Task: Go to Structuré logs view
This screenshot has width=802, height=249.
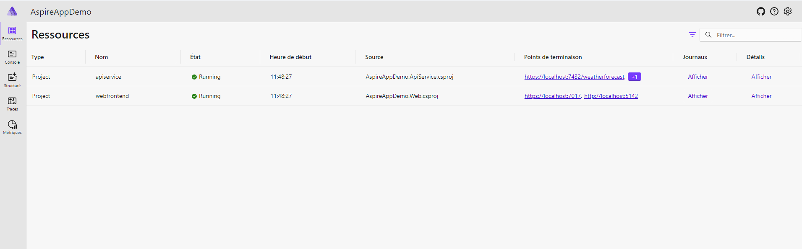Action: pyautogui.click(x=12, y=80)
